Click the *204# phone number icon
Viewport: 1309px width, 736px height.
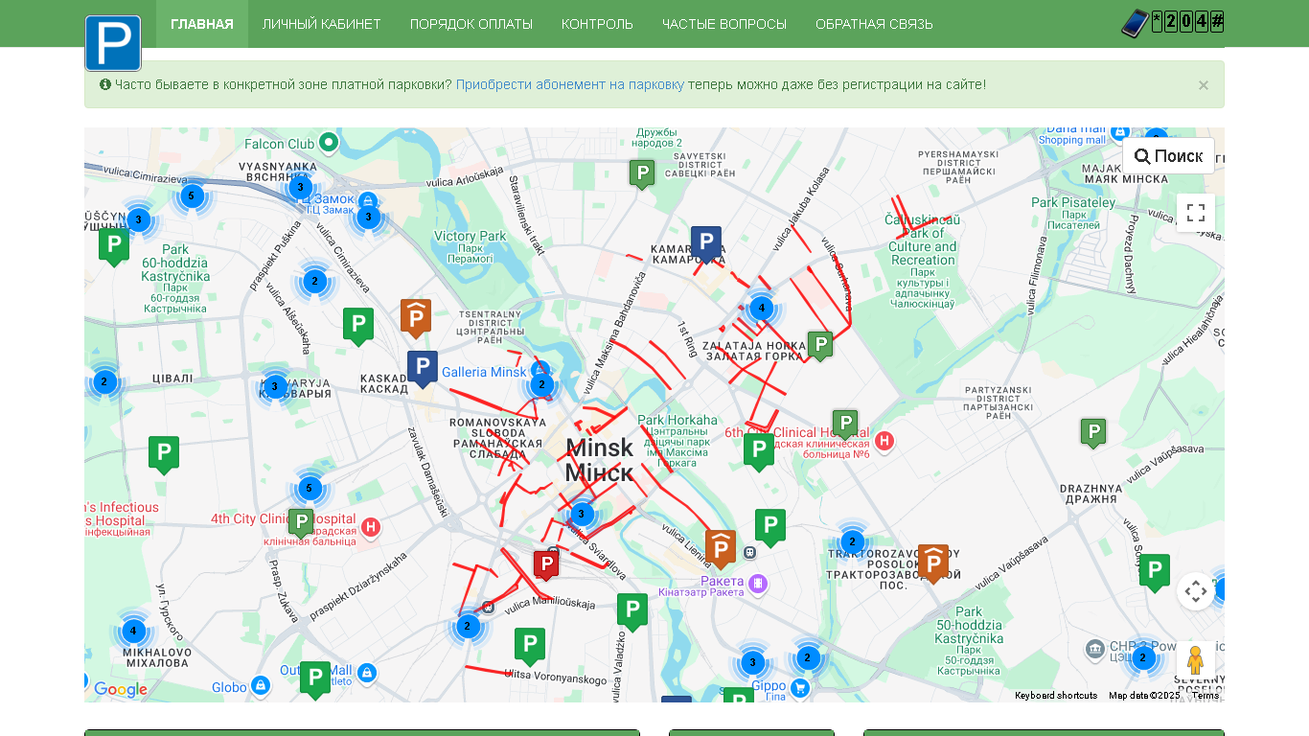point(1173,22)
